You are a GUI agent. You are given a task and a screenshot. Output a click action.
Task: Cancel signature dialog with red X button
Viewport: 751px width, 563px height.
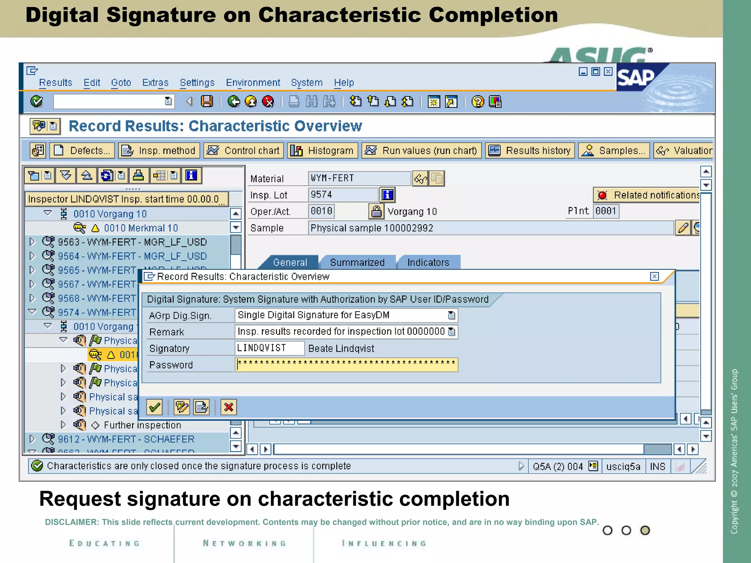click(229, 407)
